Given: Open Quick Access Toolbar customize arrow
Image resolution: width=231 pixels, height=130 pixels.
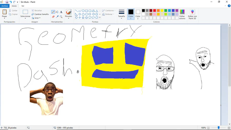Looking at the screenshot, I should tap(17, 2).
